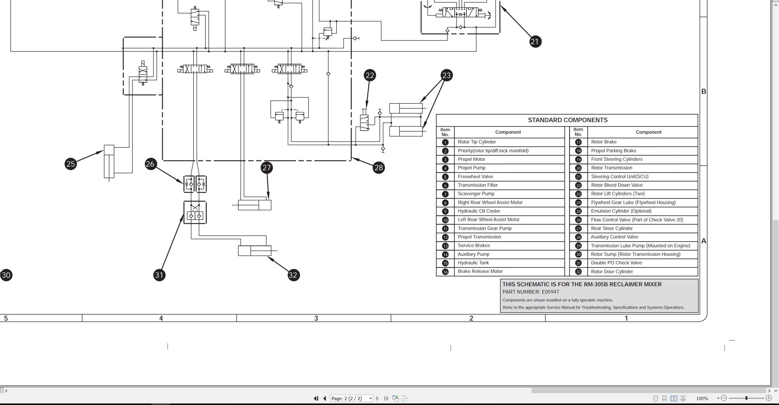
Task: Jump to the last page
Action: 386,398
